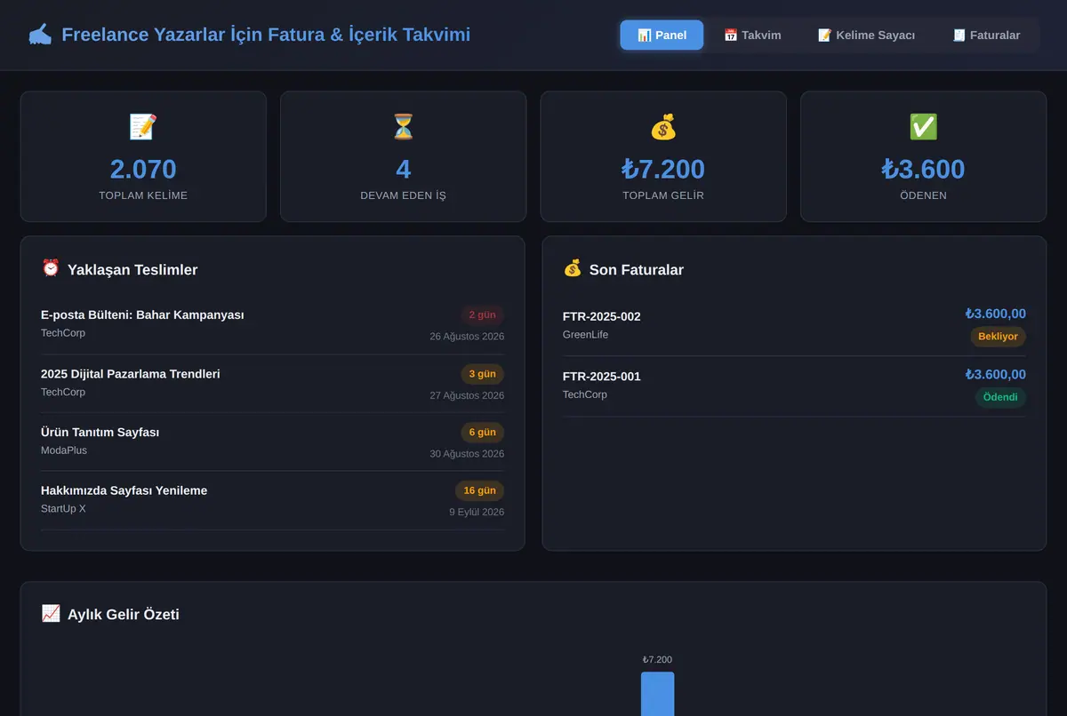Click the 9 Eylül 2026 due date

[477, 513]
